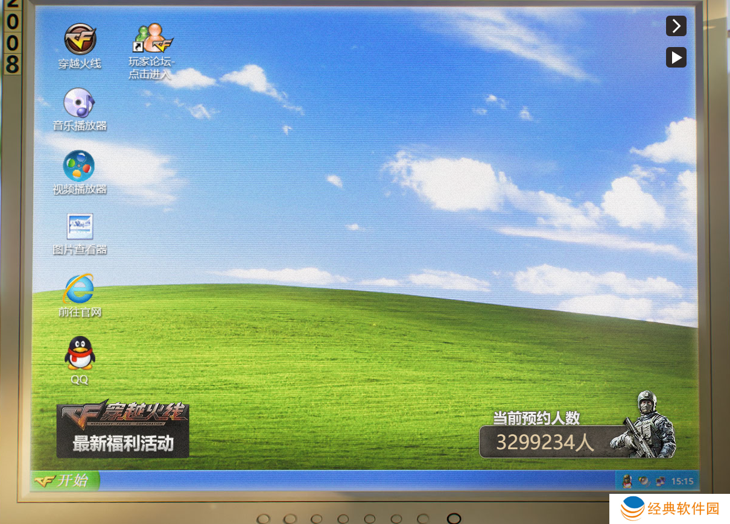This screenshot has height=524, width=730.
Task: Launch the 视频播放器 video player icon
Action: pyautogui.click(x=80, y=173)
